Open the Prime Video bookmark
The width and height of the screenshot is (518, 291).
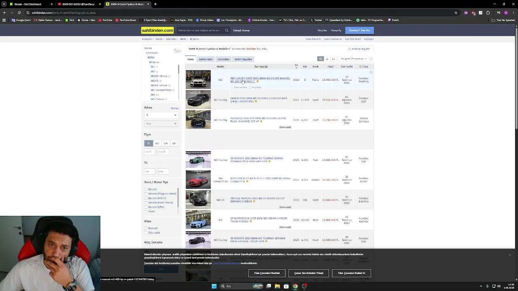tap(205, 20)
